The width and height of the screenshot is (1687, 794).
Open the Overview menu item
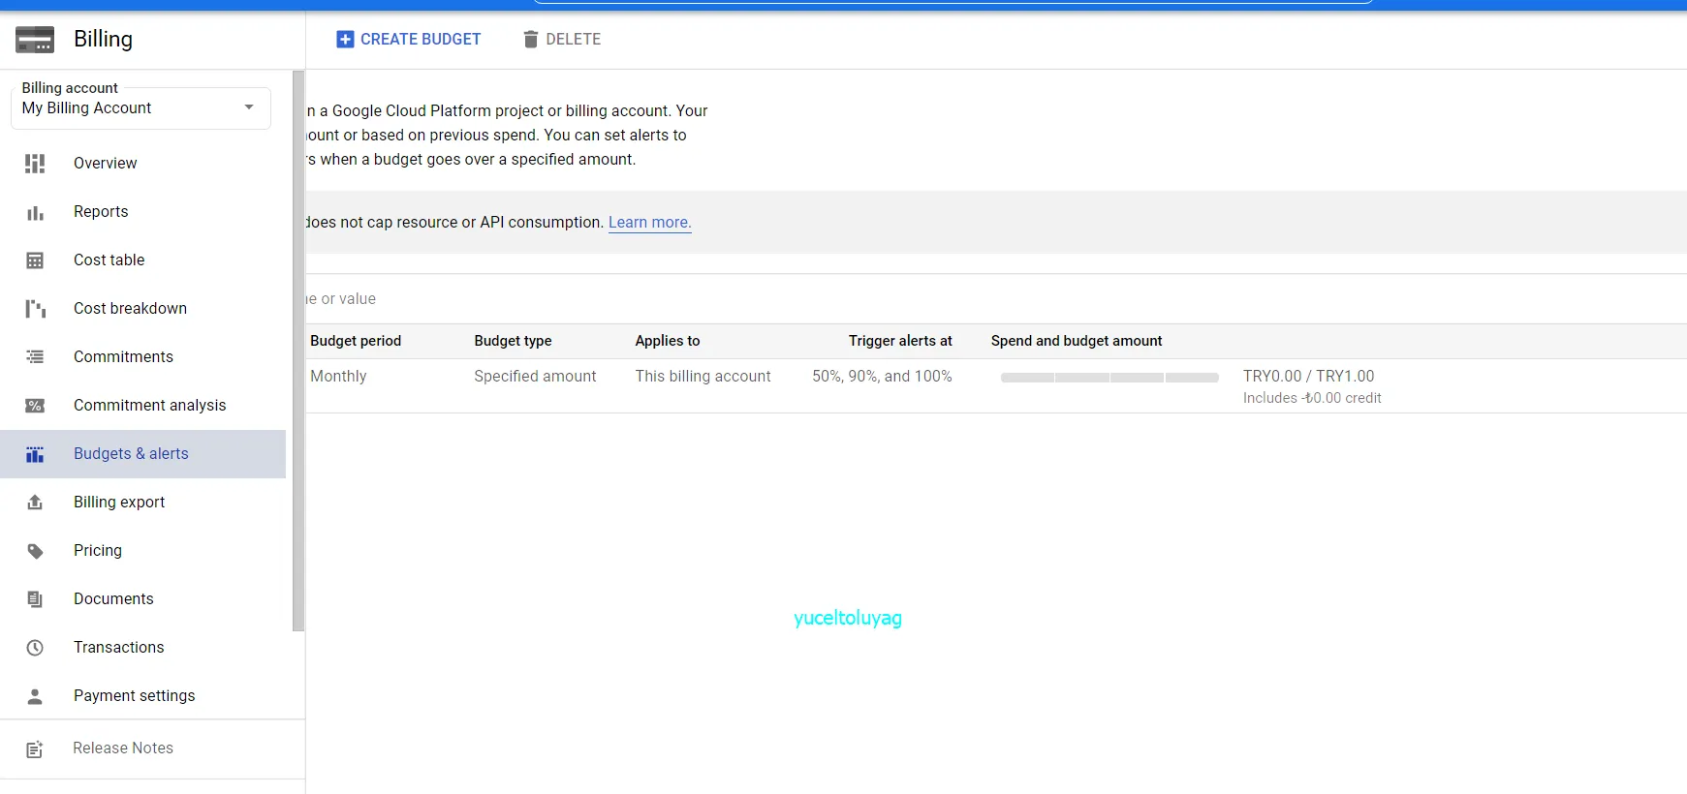click(x=142, y=164)
